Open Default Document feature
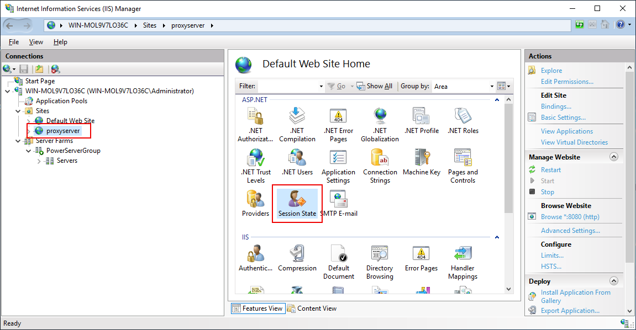Screen dimensions: 636x330 (338, 262)
